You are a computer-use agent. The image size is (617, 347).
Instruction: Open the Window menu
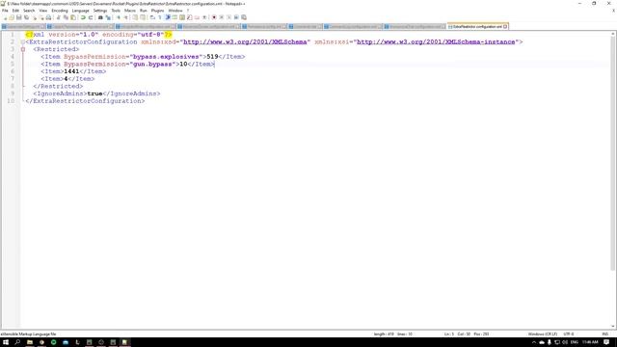[175, 11]
